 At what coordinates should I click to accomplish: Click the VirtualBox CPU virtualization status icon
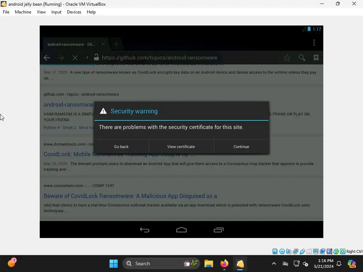329,251
